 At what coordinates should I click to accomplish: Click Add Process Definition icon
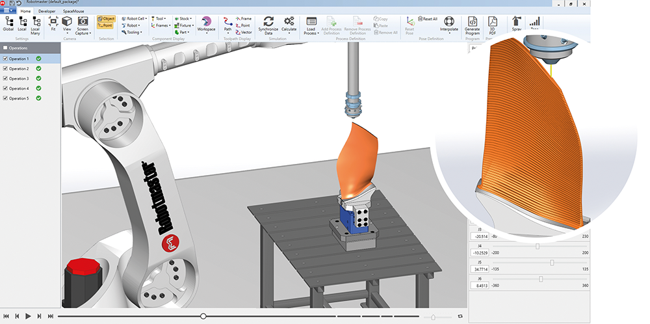point(331,26)
